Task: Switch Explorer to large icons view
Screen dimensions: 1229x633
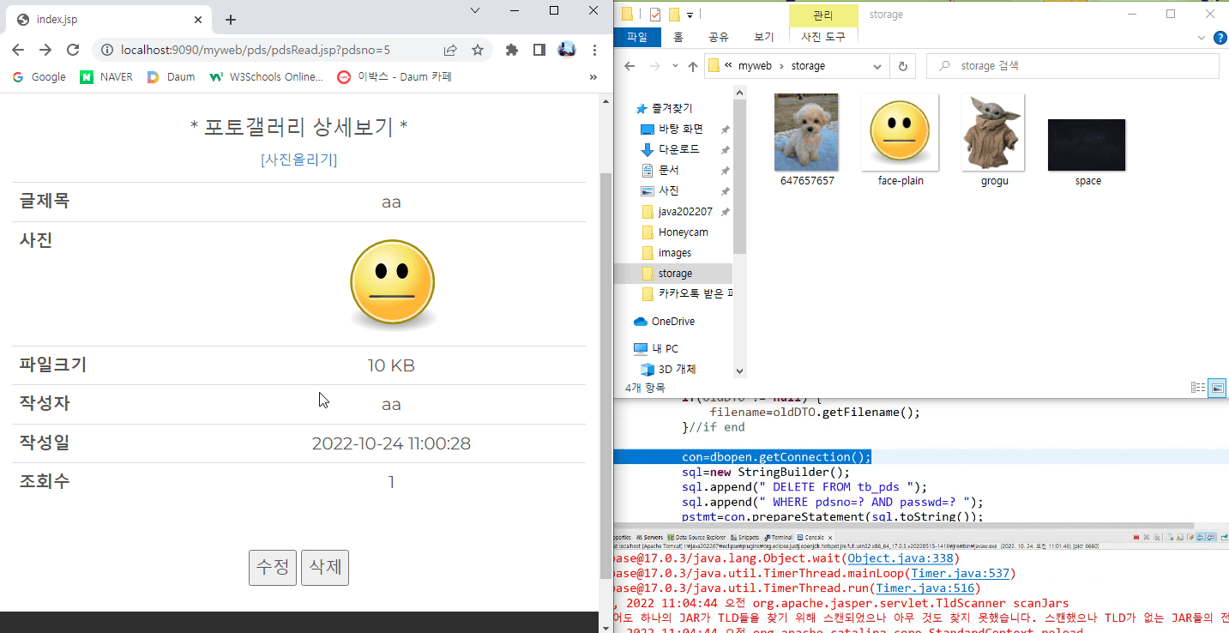Action: (1217, 388)
